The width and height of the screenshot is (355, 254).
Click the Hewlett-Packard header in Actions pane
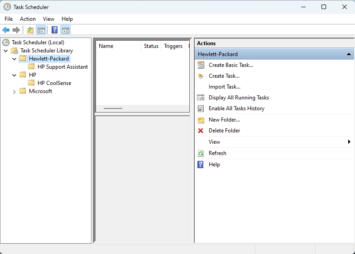coord(274,54)
